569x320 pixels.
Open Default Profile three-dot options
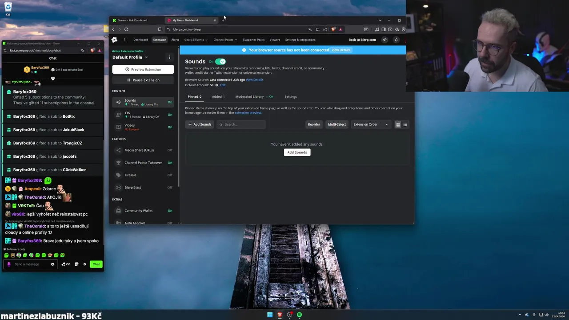169,57
